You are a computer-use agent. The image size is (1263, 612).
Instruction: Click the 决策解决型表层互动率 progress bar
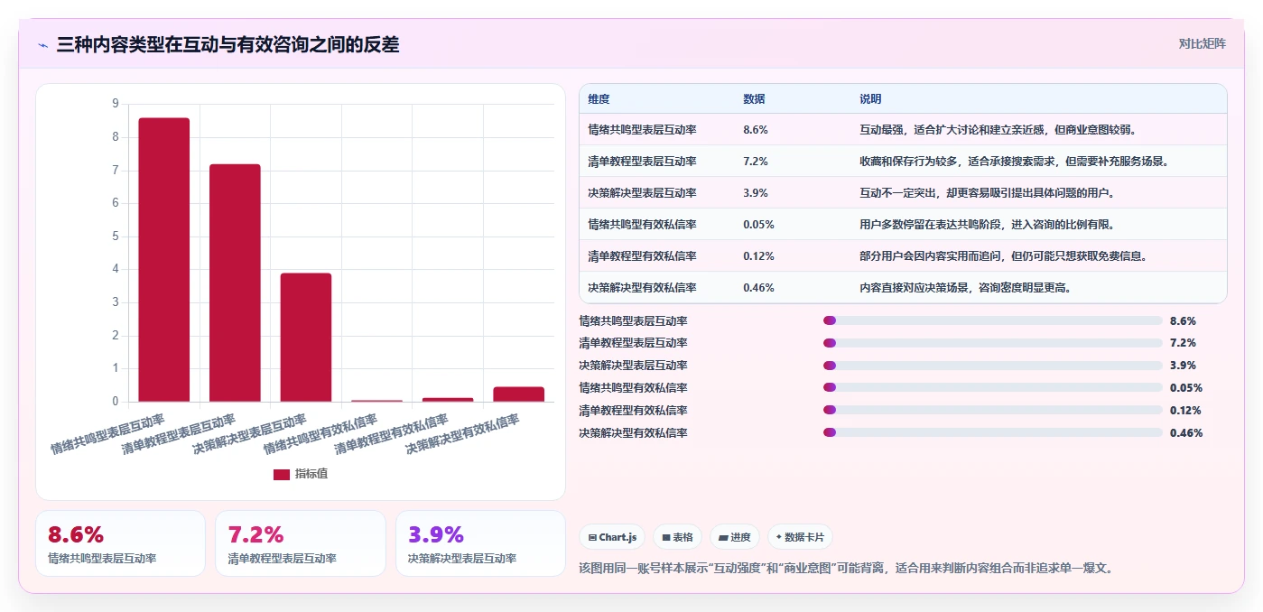pyautogui.click(x=992, y=366)
